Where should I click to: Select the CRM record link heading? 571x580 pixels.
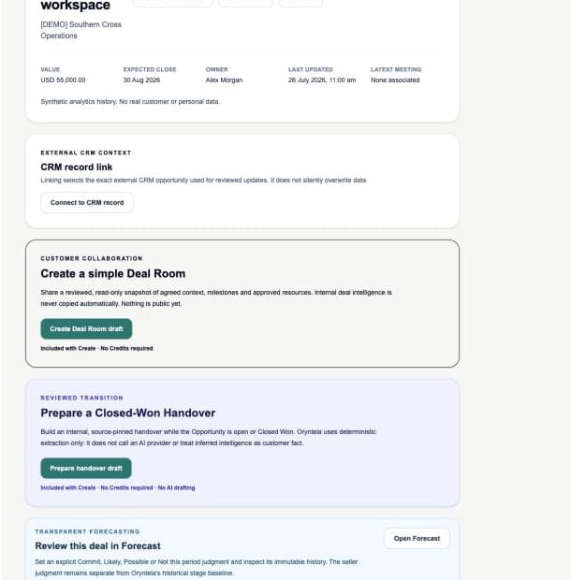77,167
